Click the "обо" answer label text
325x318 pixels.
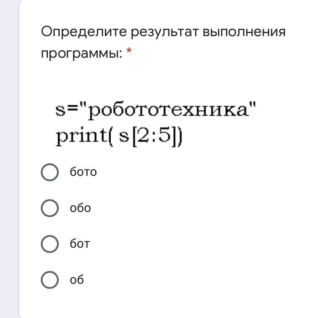tap(80, 208)
